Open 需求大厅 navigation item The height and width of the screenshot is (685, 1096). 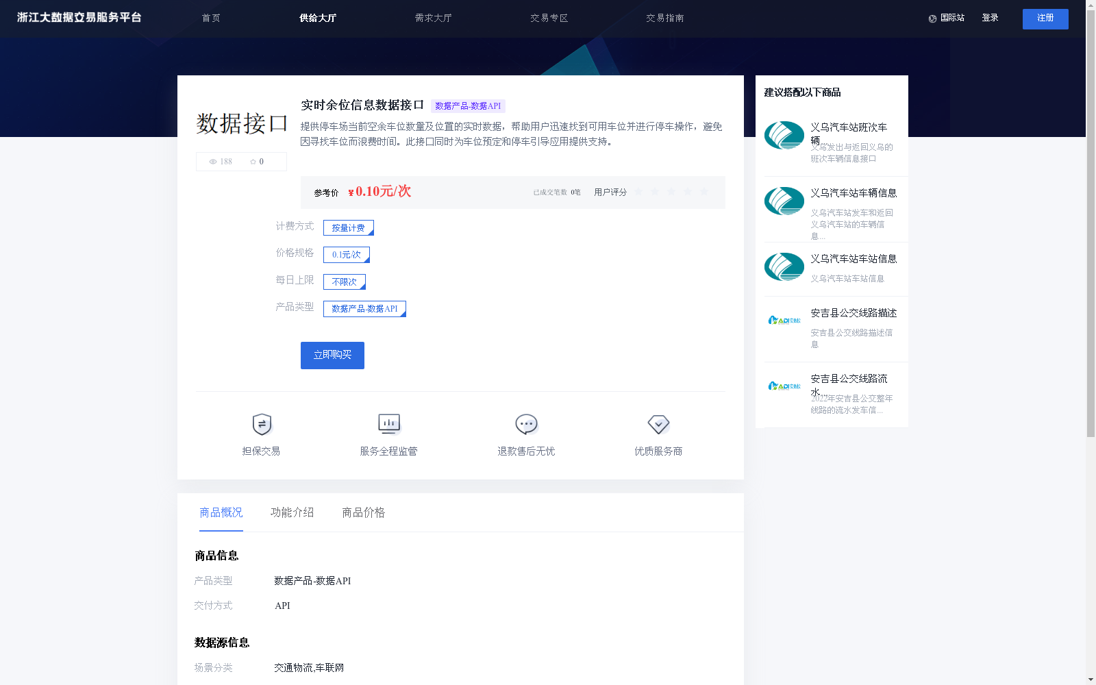434,18
